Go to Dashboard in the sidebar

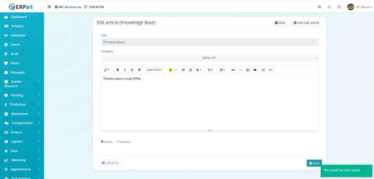18,17
